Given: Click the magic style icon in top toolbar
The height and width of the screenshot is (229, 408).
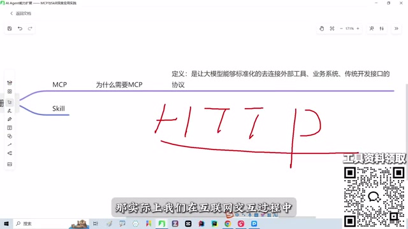Looking at the screenshot, I should (x=372, y=29).
